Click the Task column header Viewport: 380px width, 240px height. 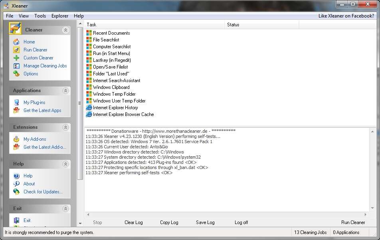[154, 25]
